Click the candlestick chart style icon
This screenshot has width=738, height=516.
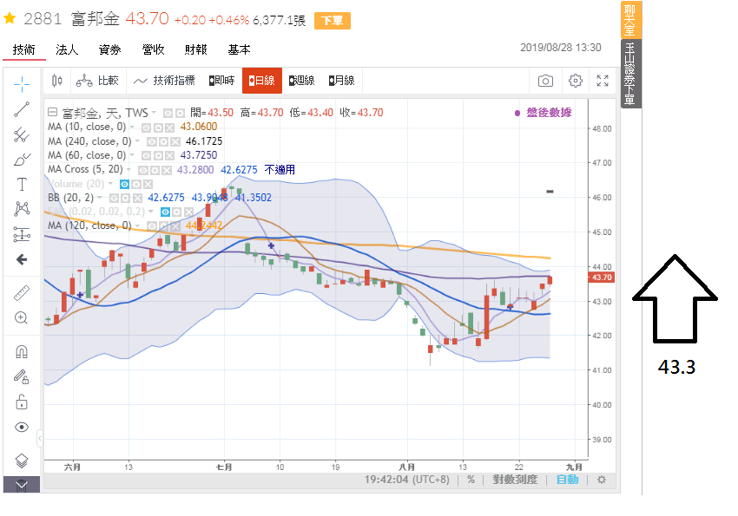(x=57, y=81)
